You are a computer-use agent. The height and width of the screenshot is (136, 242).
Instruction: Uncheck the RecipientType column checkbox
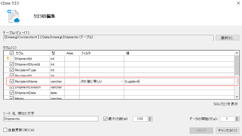12,70
